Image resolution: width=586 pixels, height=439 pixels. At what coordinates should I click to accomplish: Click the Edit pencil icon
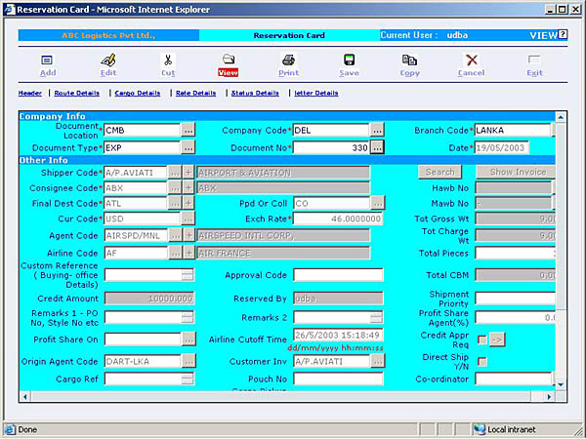click(x=108, y=60)
